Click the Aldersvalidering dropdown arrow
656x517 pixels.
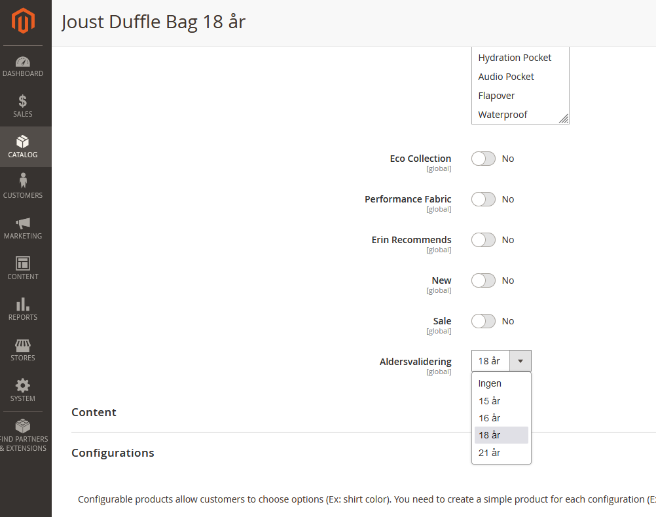(x=520, y=361)
